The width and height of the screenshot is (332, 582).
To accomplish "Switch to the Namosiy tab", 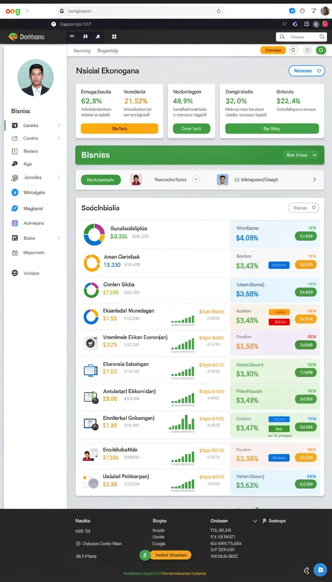I will tap(82, 51).
